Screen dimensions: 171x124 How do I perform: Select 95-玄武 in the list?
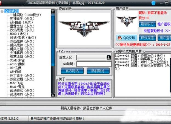[x=16, y=68]
